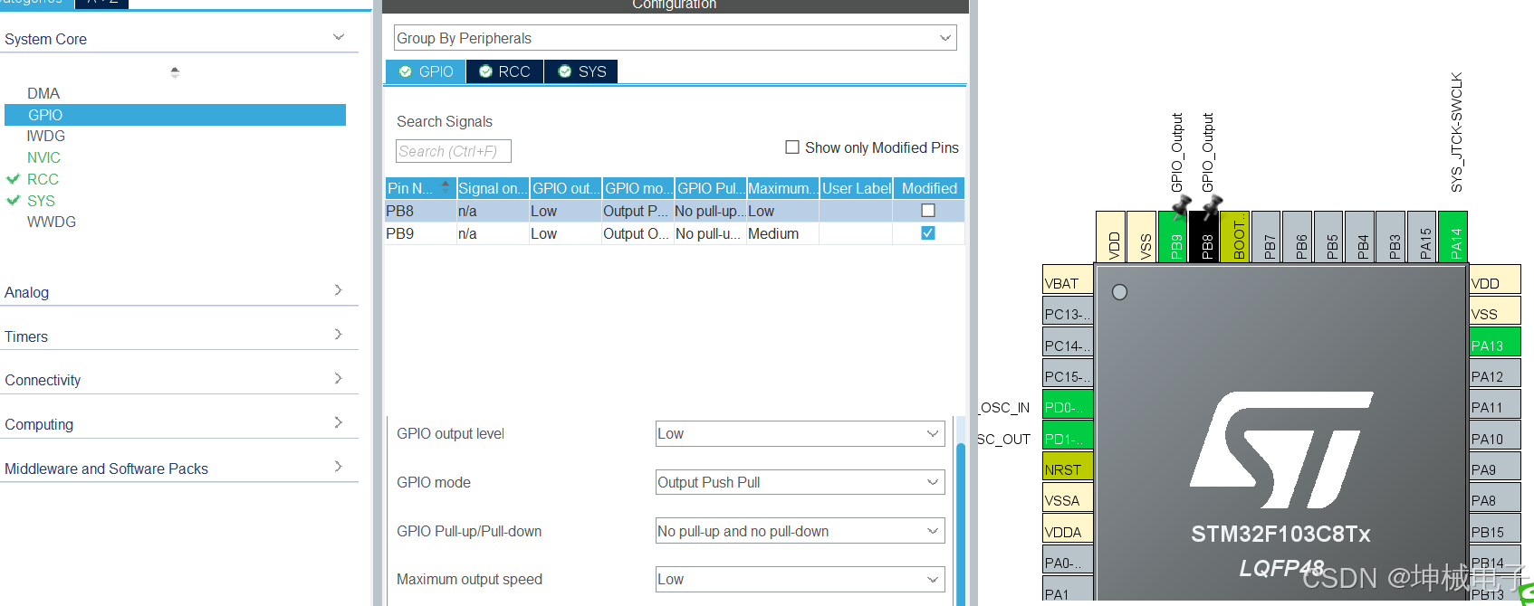
Task: Click the PA14 pin at the chip top
Action: click(1453, 236)
